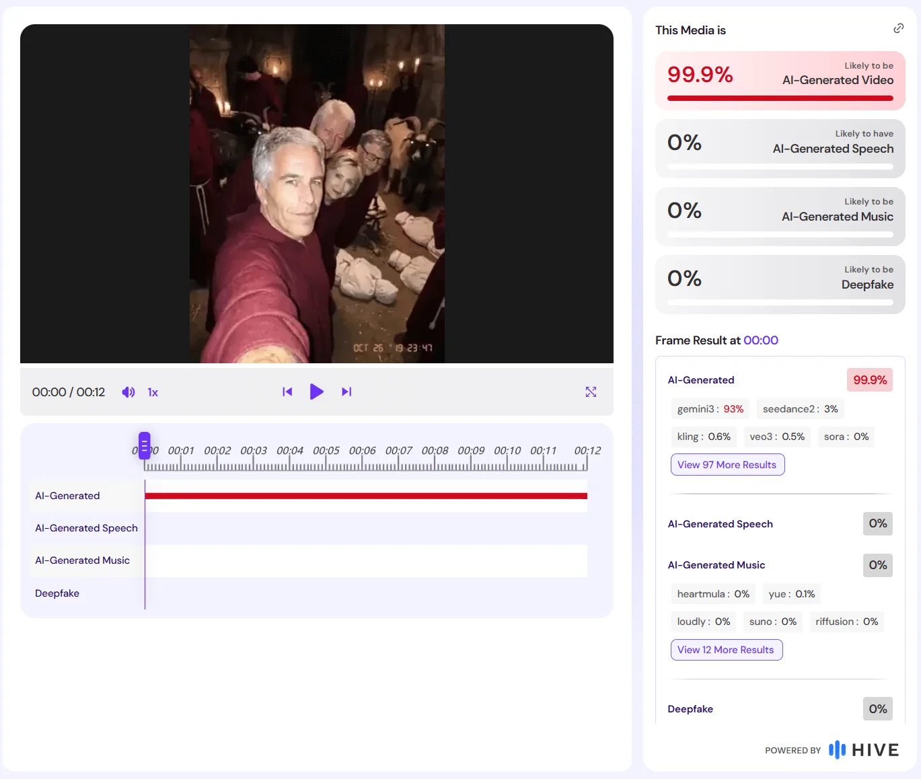This screenshot has height=779, width=921.
Task: Mute the video volume
Action: pyautogui.click(x=128, y=392)
